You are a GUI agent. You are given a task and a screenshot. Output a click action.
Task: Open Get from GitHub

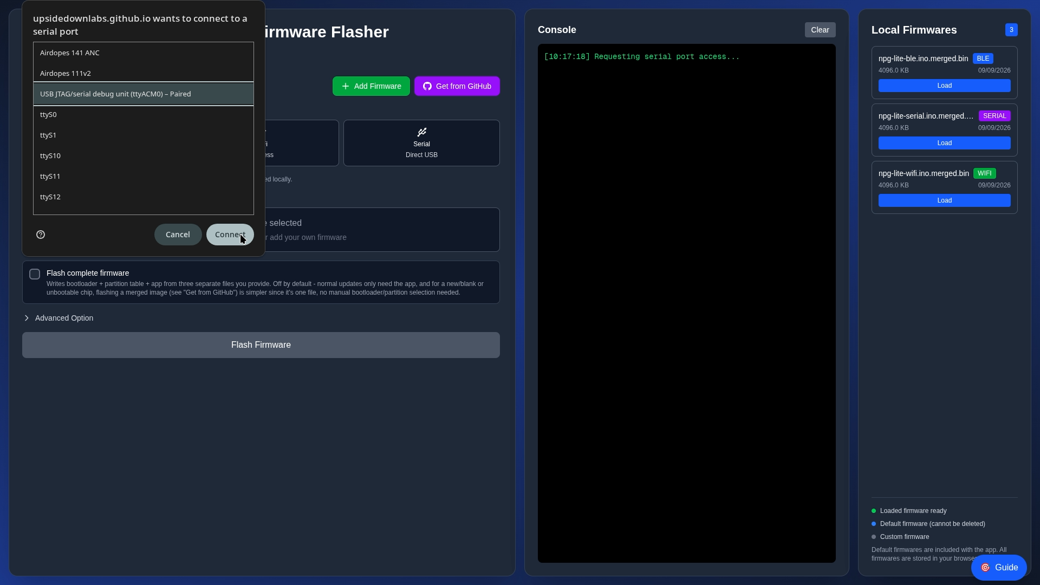pos(457,86)
